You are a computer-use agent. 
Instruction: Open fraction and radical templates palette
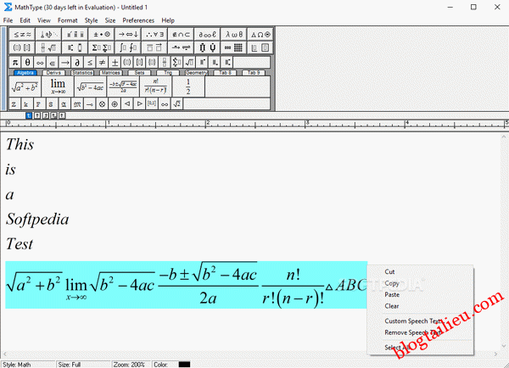(48, 47)
